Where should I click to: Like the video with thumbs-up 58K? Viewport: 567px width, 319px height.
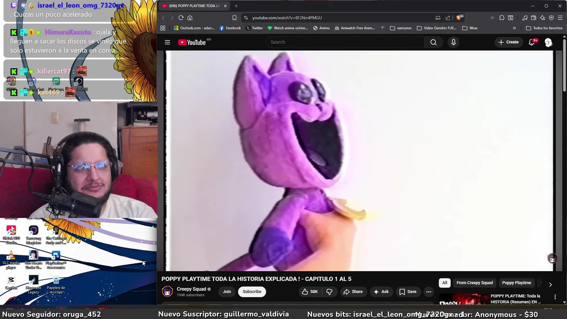coord(309,292)
